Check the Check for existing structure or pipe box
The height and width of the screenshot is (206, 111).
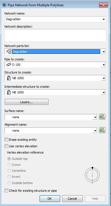[6, 191]
